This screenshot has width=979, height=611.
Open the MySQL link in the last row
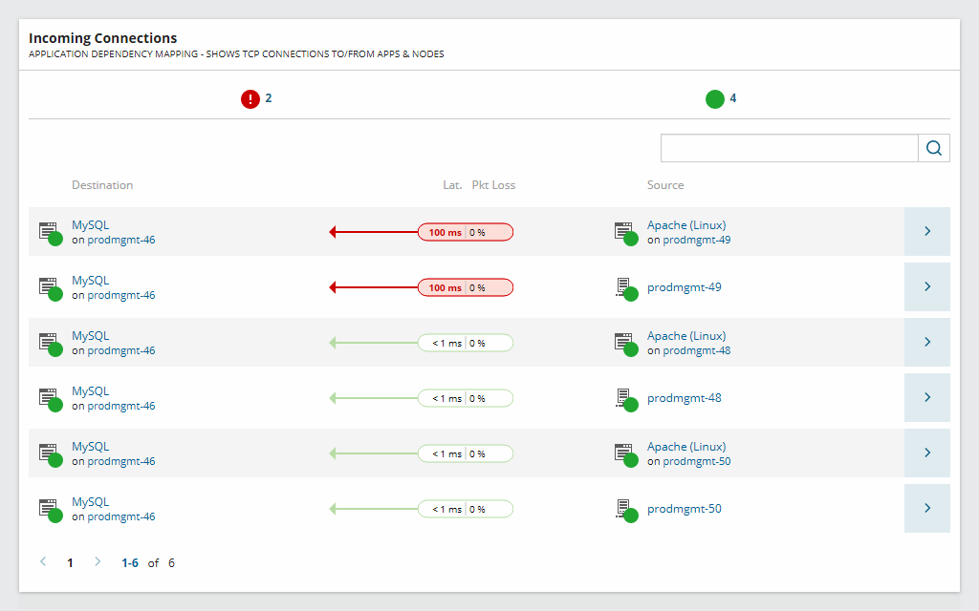point(90,502)
